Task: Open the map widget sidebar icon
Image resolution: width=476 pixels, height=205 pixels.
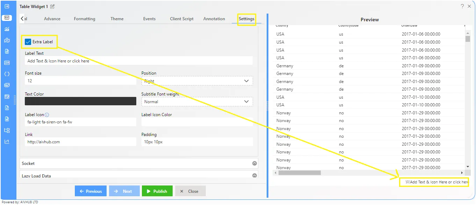Action: (x=7, y=40)
